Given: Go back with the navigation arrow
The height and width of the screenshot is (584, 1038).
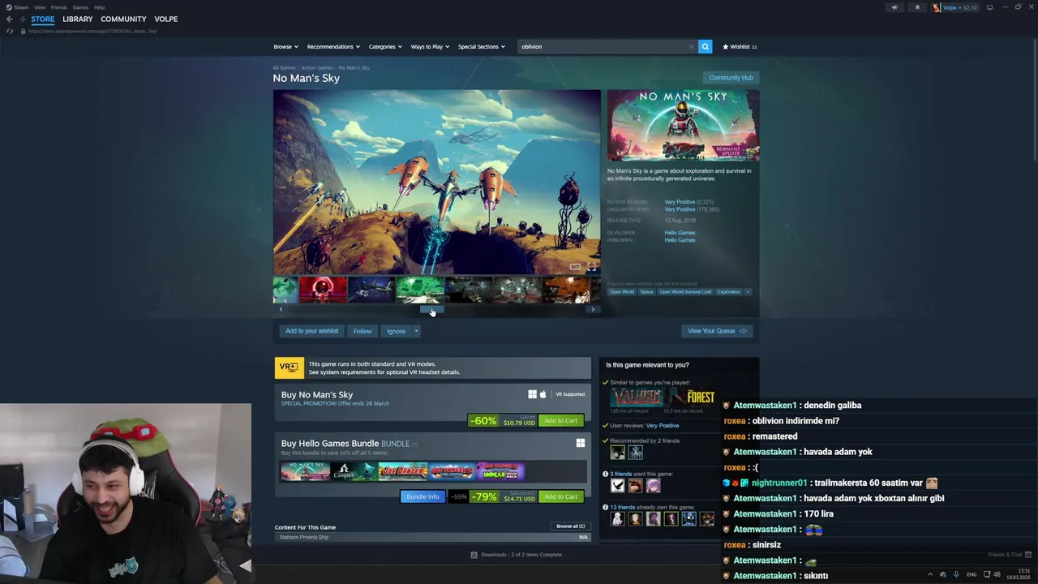Looking at the screenshot, I should (10, 19).
